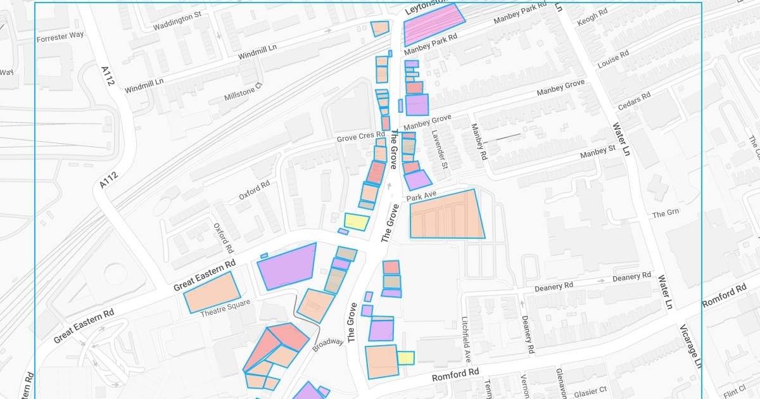Click the large orange block below Park Ave
This screenshot has height=399, width=760.
(446, 215)
